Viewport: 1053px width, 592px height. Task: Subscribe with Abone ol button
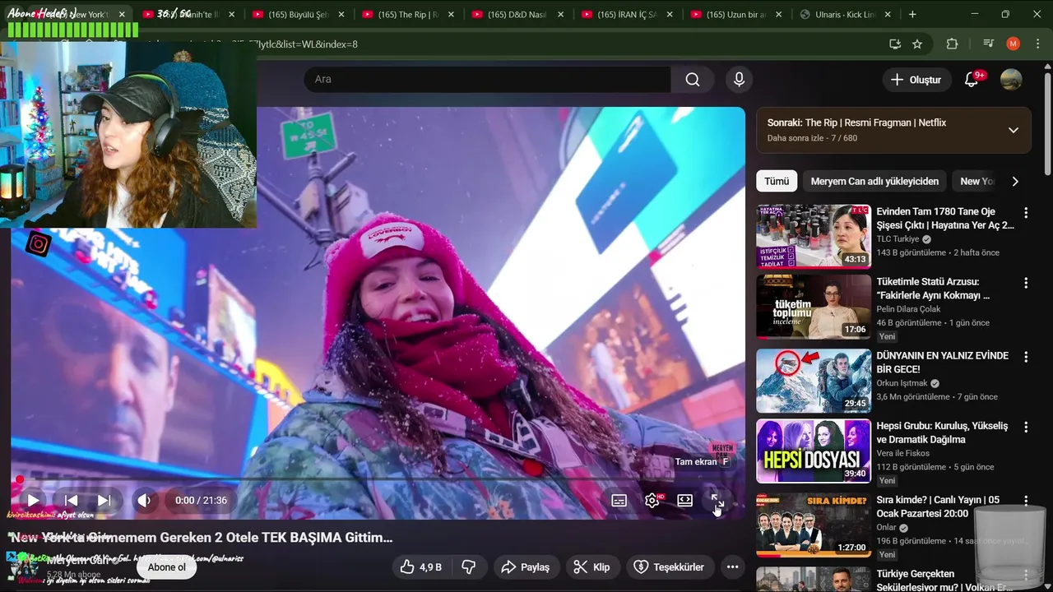[x=167, y=567]
